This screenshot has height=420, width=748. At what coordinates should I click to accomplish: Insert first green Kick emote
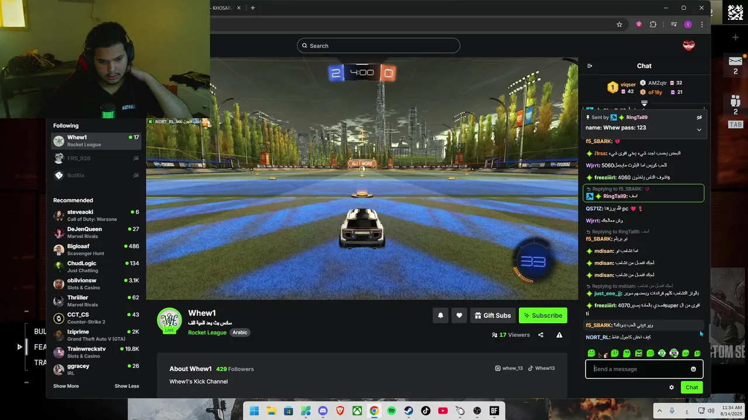591,353
